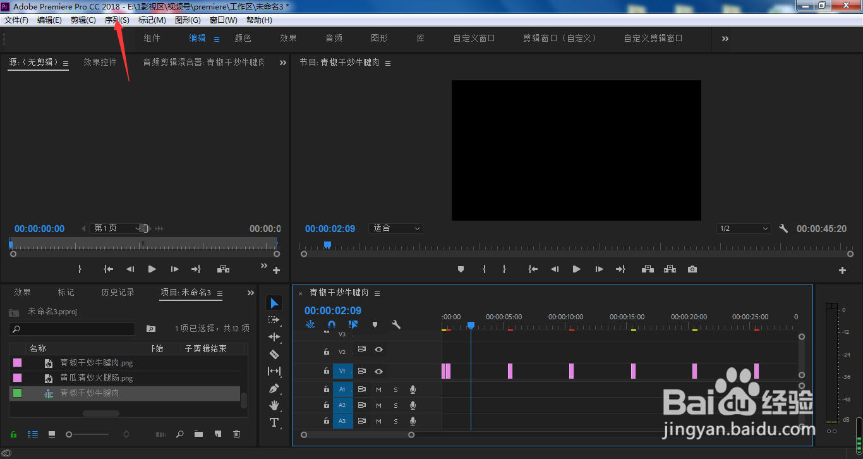
Task: Create New Item in project panel
Action: [x=218, y=434]
